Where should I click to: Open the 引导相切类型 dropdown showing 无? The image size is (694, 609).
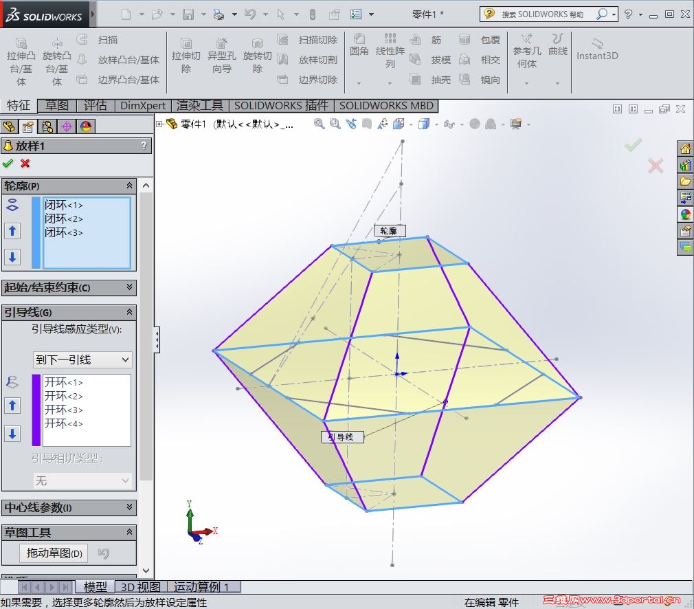[82, 480]
